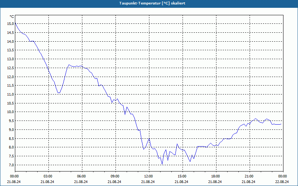Image resolution: width=298 pixels, height=186 pixels.
Task: Click the 15:00 time label
Action: (181, 176)
